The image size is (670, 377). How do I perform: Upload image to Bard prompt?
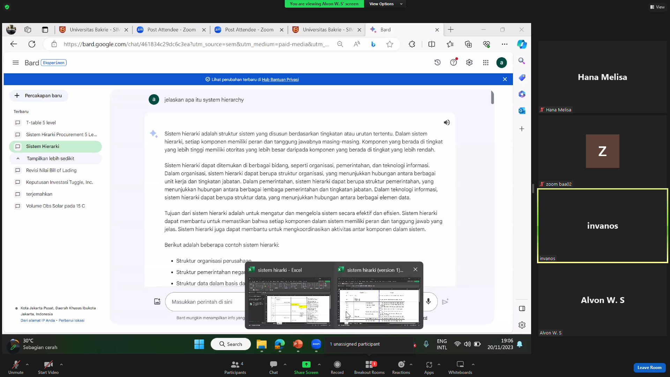pos(157,302)
